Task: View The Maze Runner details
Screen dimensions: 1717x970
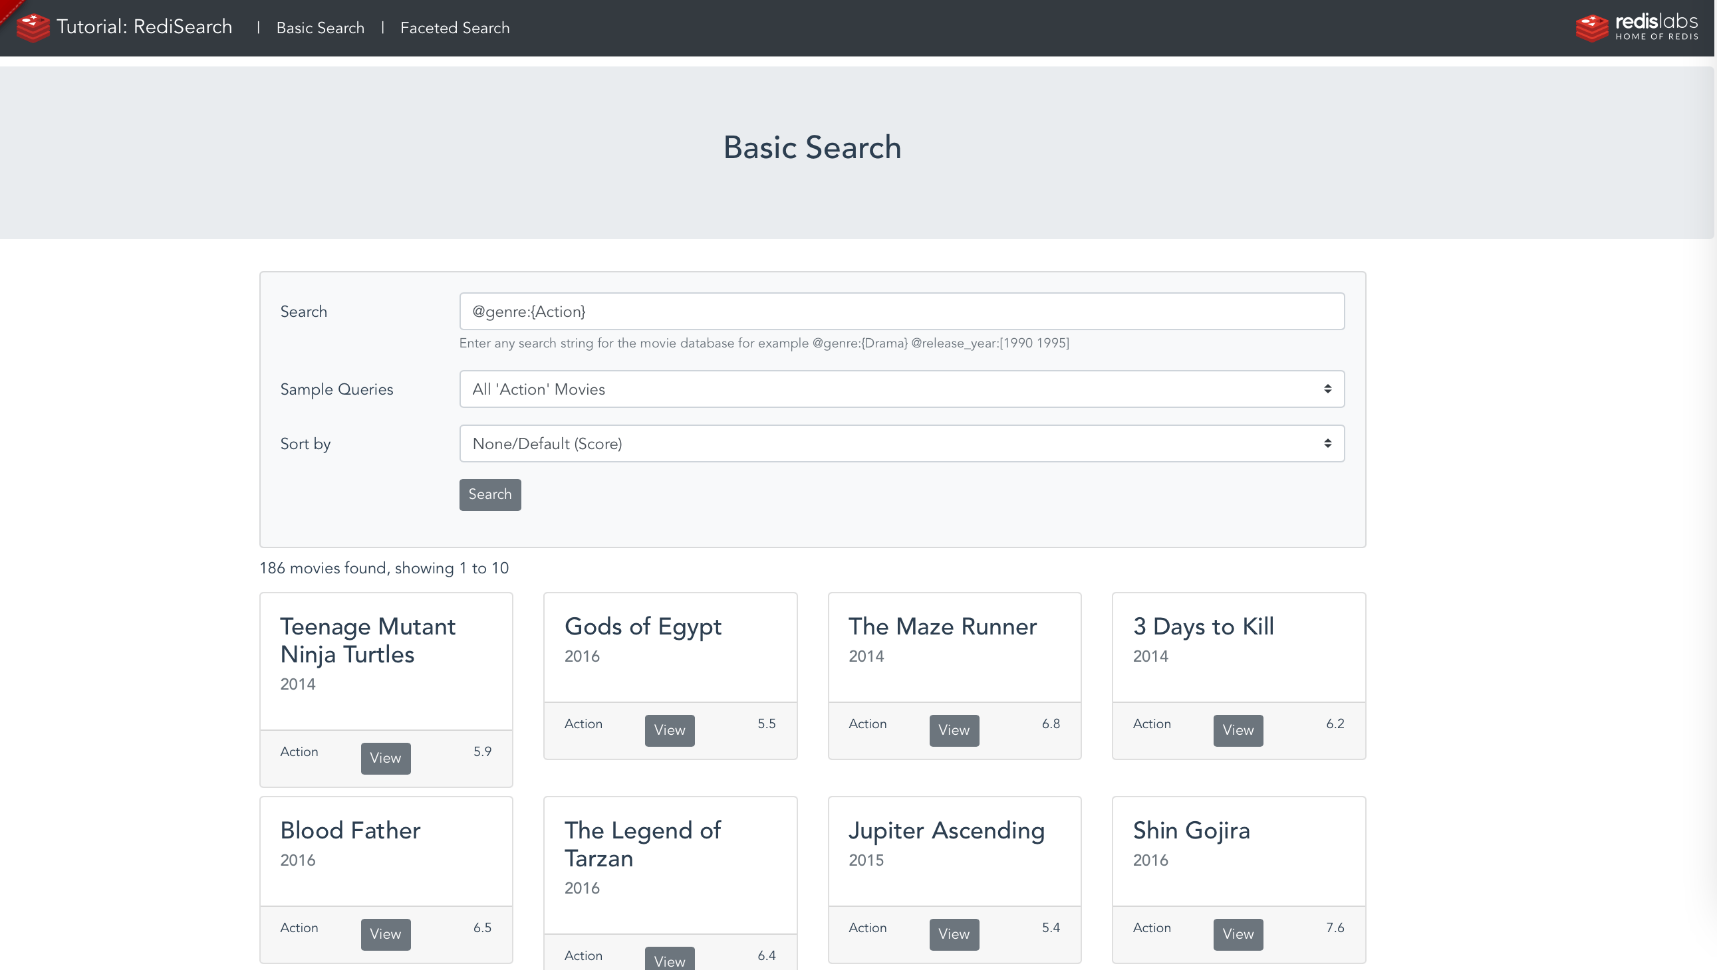Action: [954, 730]
